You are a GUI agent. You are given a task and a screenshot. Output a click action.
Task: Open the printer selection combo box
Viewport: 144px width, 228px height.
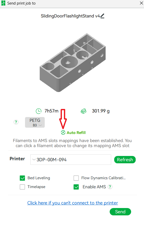pyautogui.click(x=71, y=160)
